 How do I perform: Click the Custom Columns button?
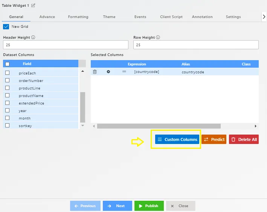(177, 139)
